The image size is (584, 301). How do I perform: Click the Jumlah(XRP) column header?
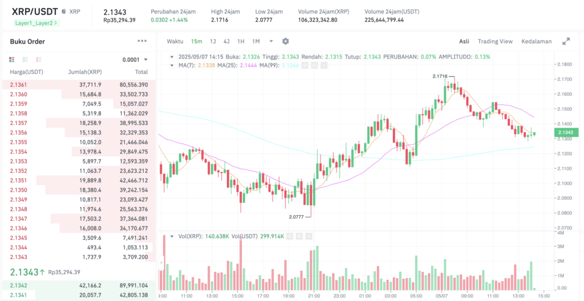coord(85,72)
